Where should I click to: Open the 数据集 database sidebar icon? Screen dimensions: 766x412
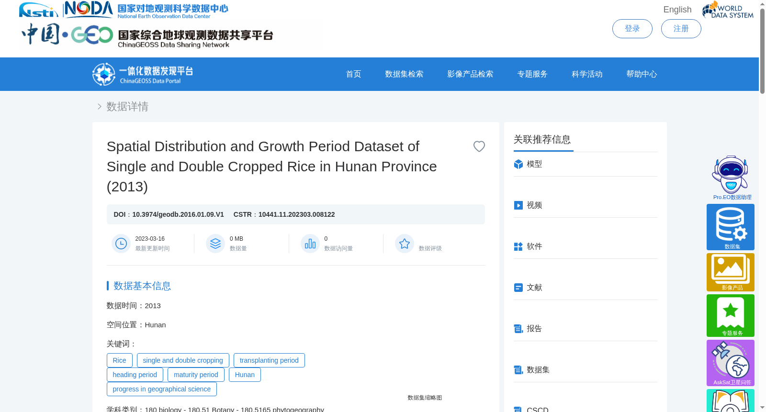(x=731, y=227)
